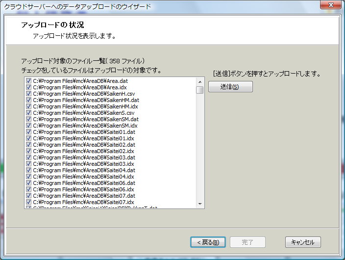Uncheck the Area.dat file checkbox

point(29,81)
